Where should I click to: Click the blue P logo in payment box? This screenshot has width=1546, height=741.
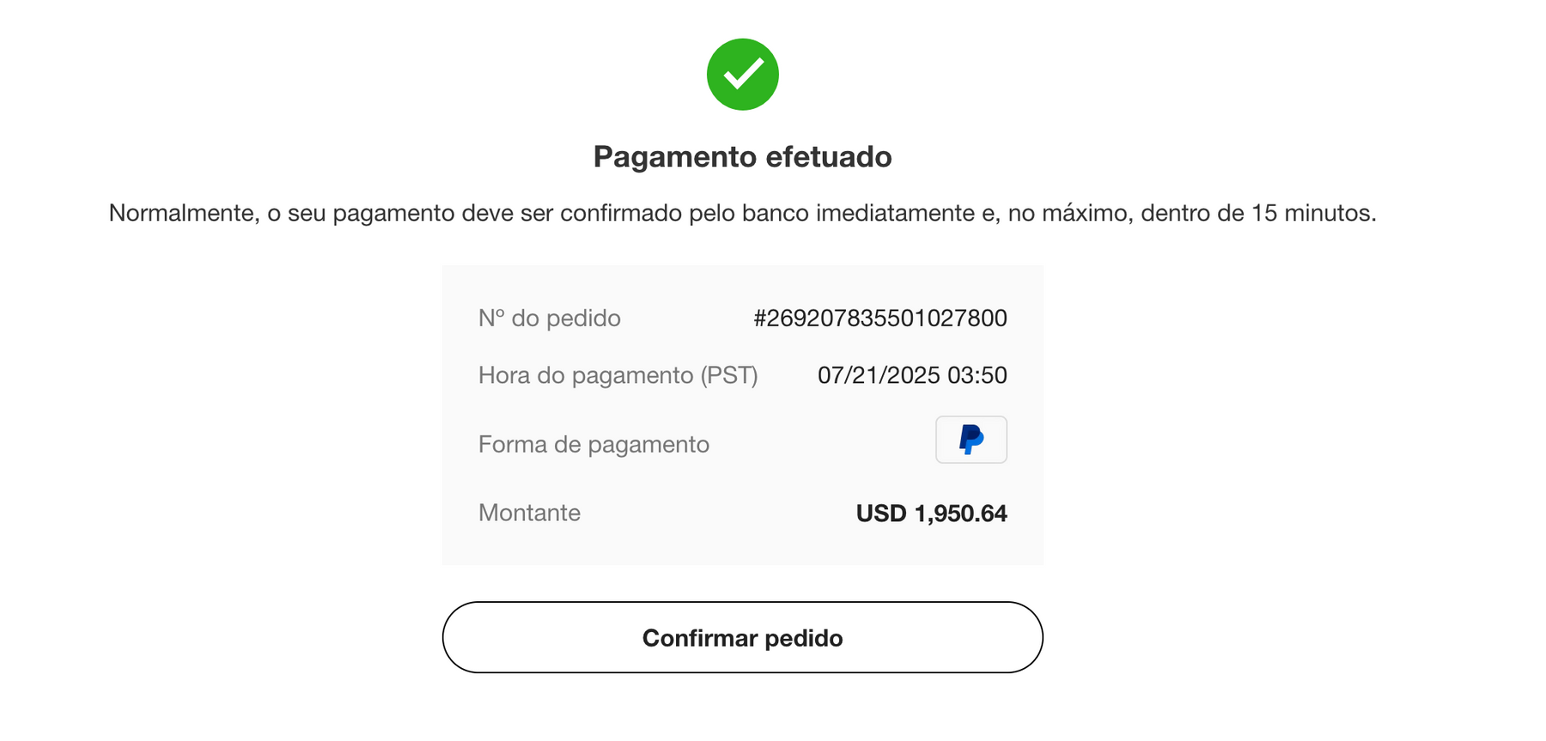pyautogui.click(x=971, y=440)
